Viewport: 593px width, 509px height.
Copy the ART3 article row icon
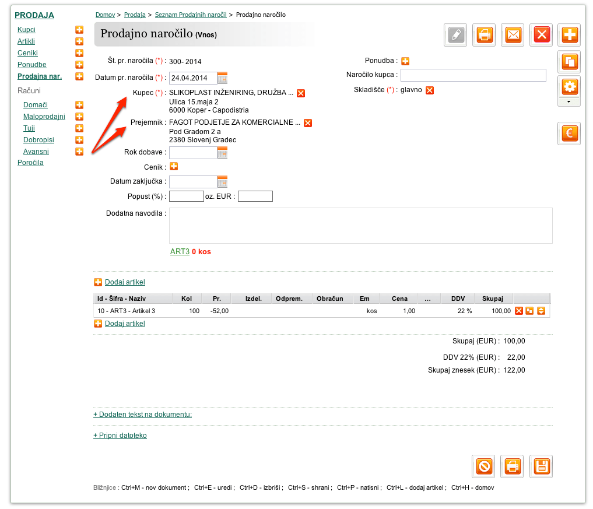(x=530, y=311)
